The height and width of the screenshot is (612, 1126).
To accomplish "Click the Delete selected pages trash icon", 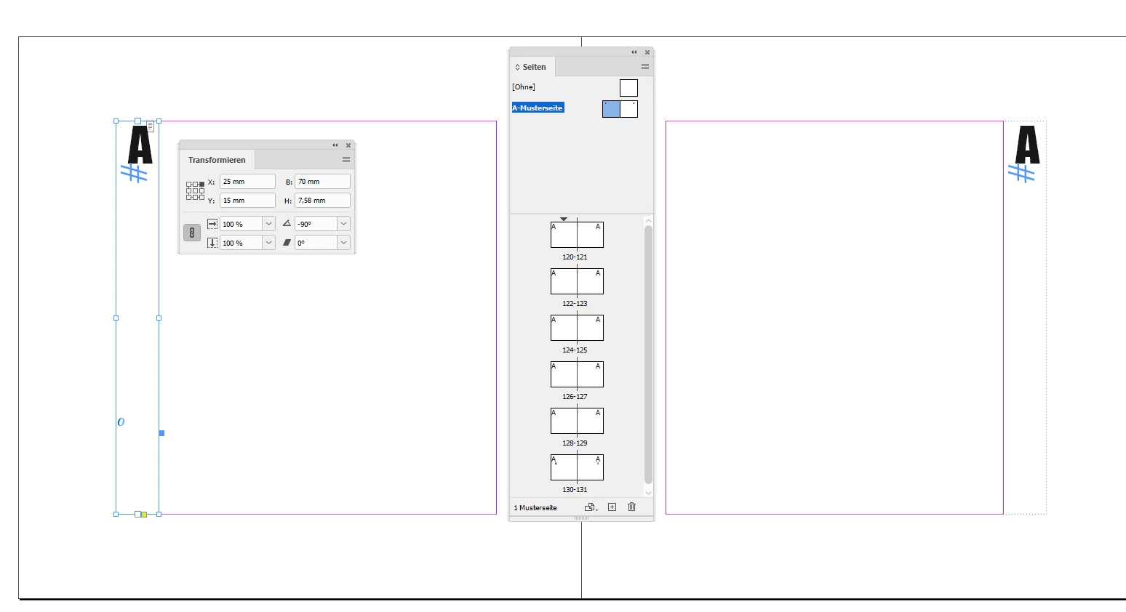I will [631, 507].
